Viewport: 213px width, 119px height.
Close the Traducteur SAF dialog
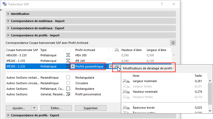coord(174,4)
